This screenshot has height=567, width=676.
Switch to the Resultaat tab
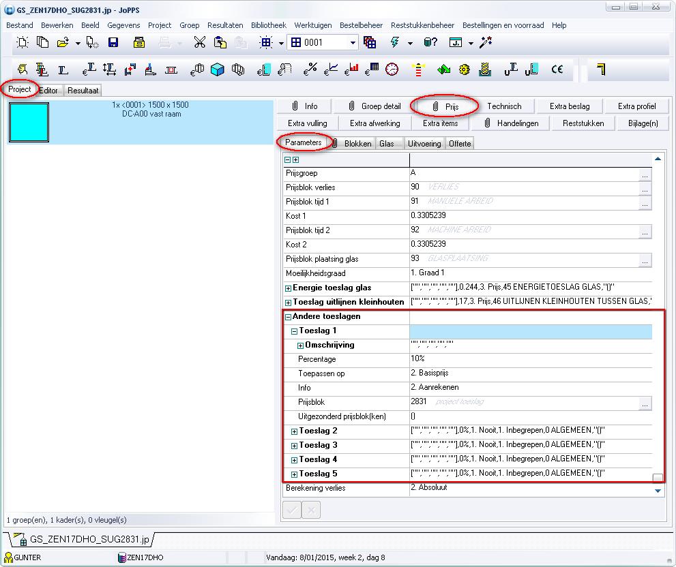pos(83,91)
